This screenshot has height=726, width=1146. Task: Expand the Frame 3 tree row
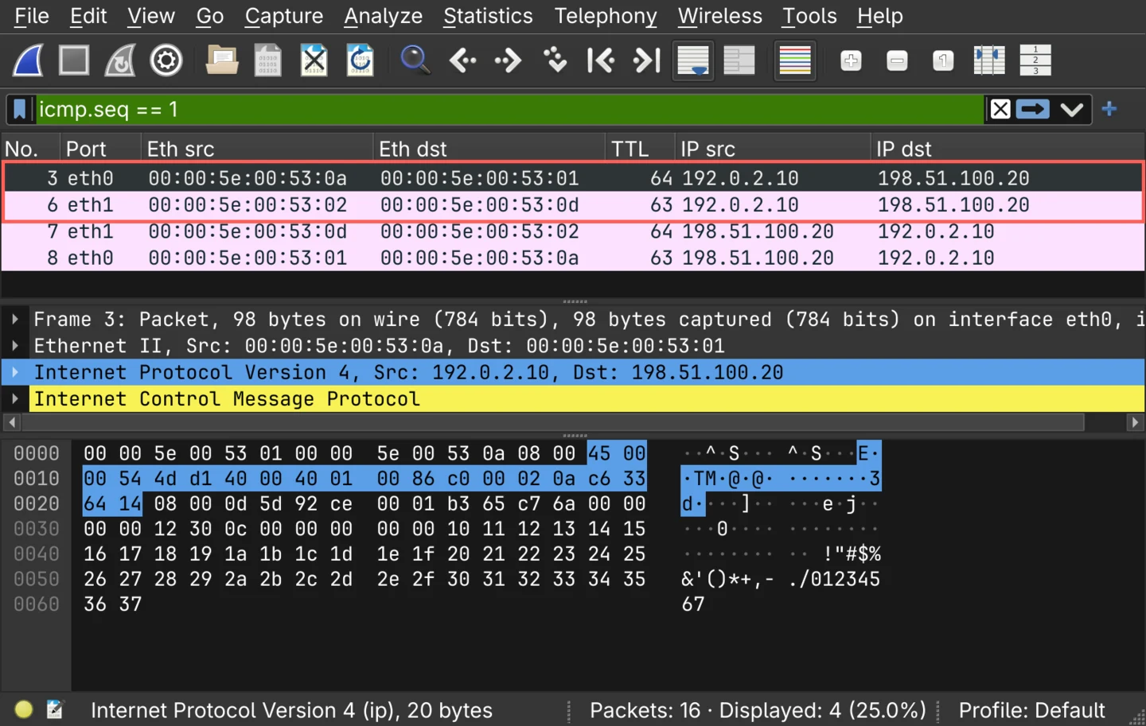coord(15,320)
